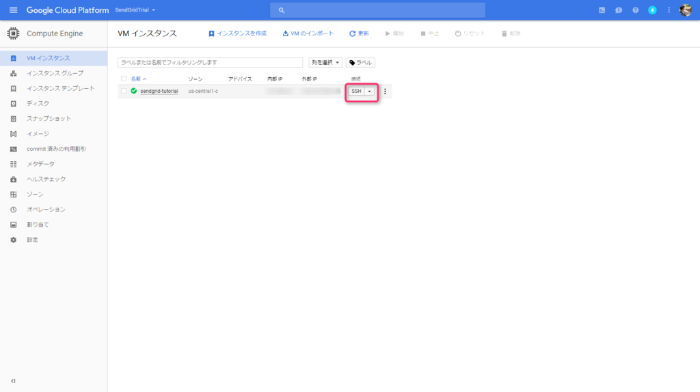Click the スナップショット sidebar icon
The width and height of the screenshot is (700, 392).
(x=14, y=119)
